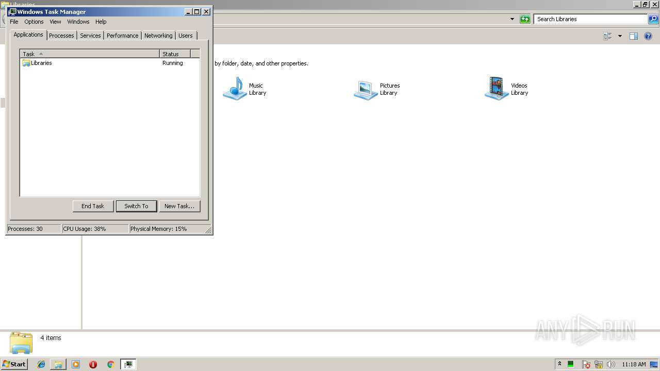Click the Start button
The width and height of the screenshot is (660, 371).
click(x=14, y=364)
